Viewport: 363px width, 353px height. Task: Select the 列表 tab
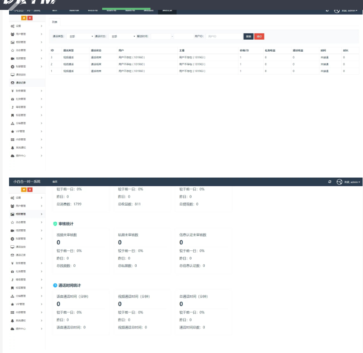pyautogui.click(x=54, y=22)
